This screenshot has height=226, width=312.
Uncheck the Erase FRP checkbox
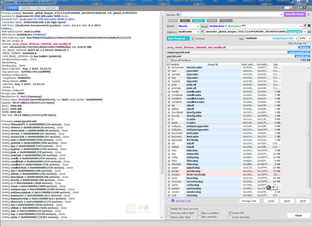pos(230,213)
